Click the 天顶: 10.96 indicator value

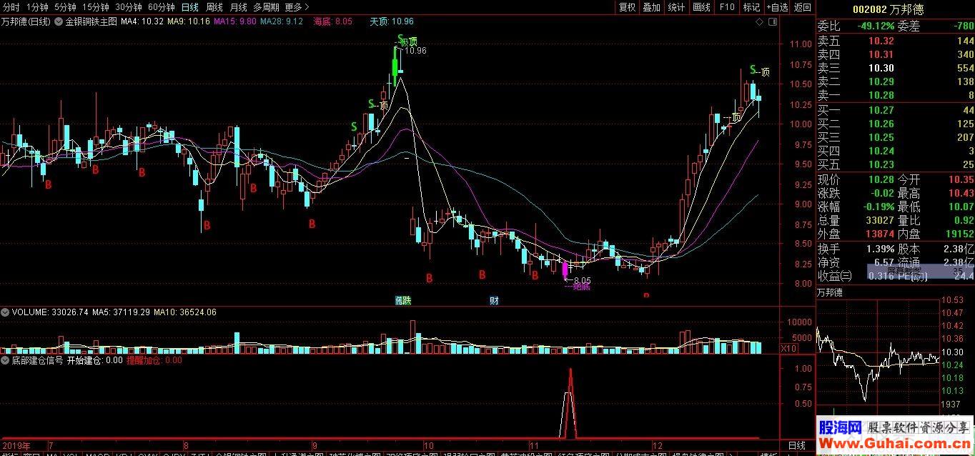[392, 22]
